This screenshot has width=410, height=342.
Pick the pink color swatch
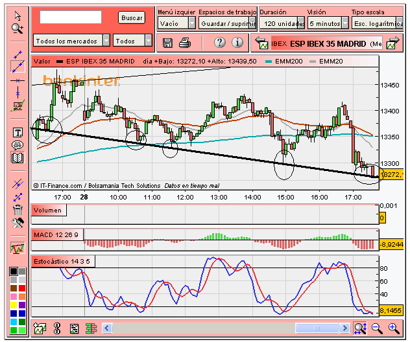pyautogui.click(x=14, y=297)
